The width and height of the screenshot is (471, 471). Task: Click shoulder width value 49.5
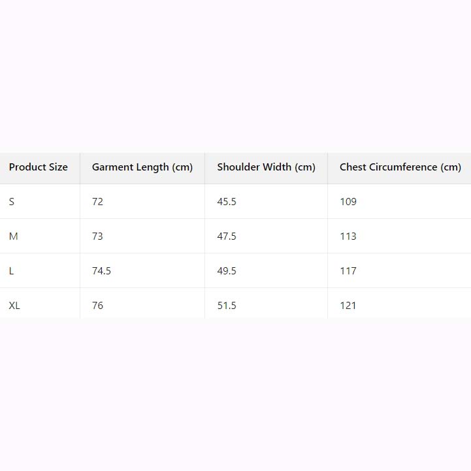[x=227, y=271]
